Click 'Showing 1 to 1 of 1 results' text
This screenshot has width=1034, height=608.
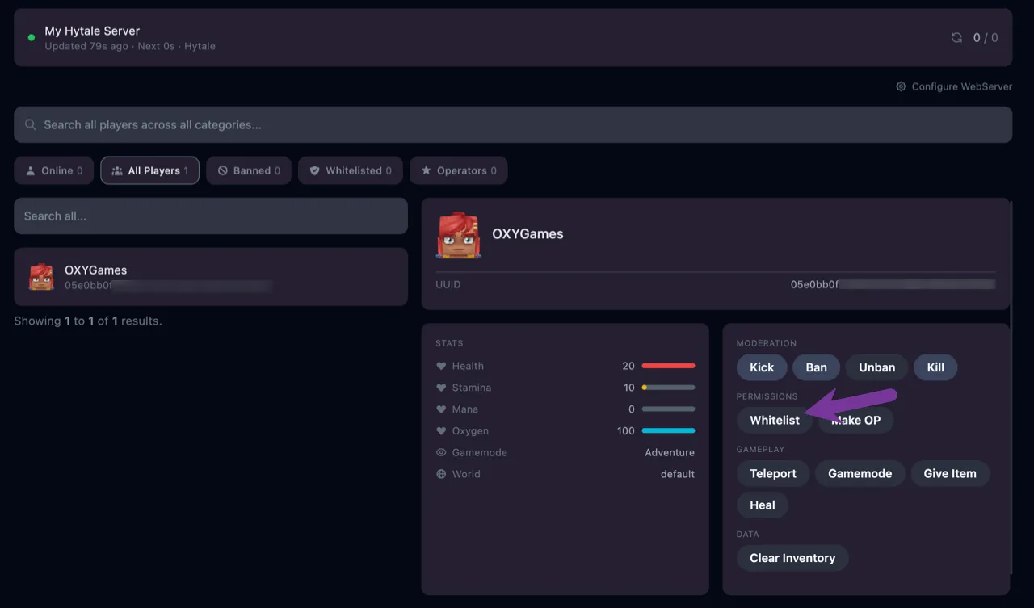(x=88, y=321)
